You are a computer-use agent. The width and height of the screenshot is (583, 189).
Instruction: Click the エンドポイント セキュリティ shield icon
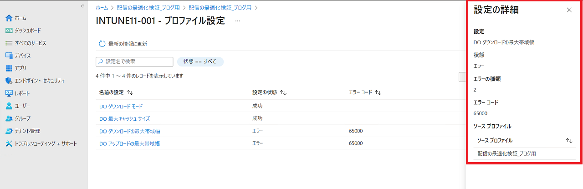pos(9,81)
